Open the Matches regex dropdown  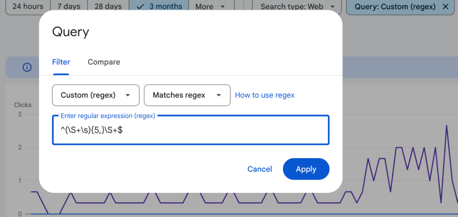187,95
